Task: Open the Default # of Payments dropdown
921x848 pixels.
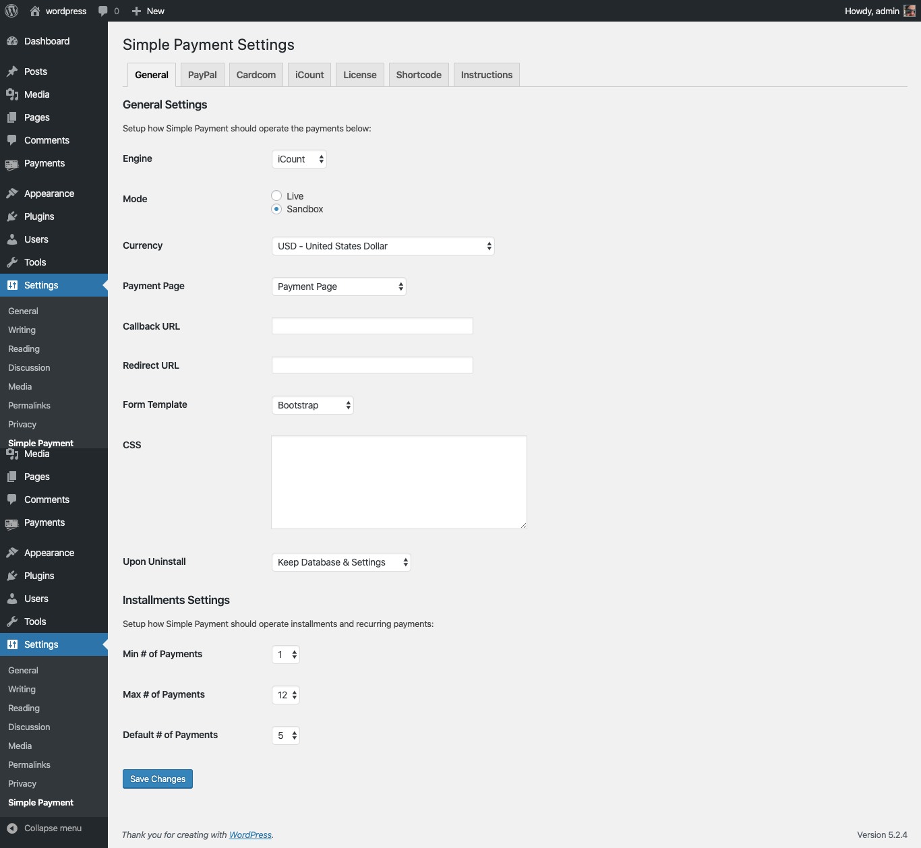Action: 286,735
